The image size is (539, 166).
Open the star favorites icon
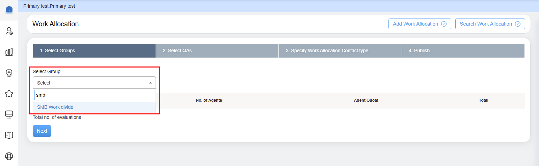pos(9,94)
